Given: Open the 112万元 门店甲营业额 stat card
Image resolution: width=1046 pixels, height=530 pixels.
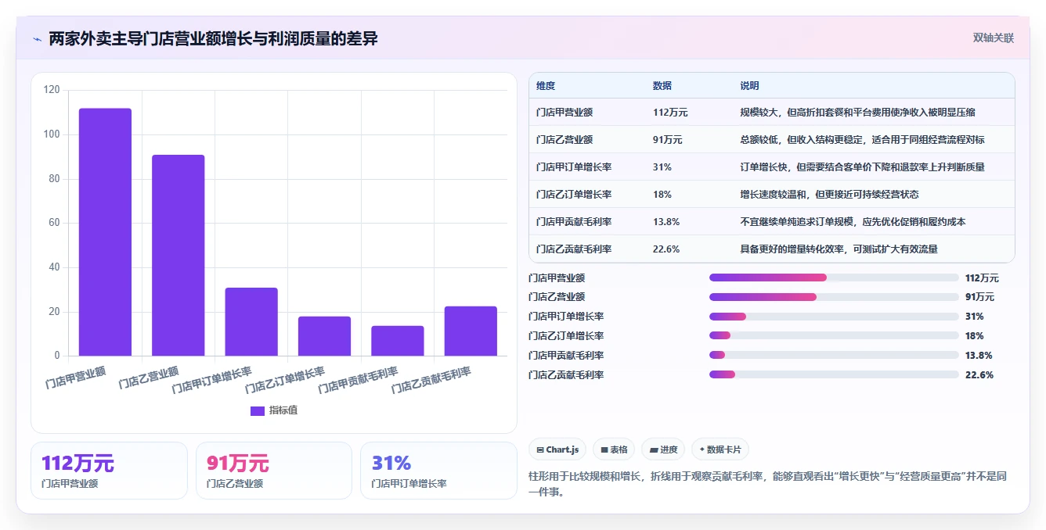Looking at the screenshot, I should (x=109, y=471).
